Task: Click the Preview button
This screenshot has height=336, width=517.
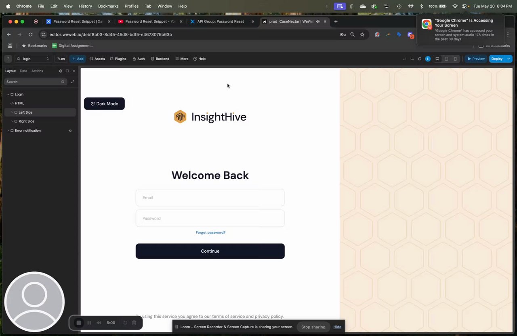Action: [476, 59]
